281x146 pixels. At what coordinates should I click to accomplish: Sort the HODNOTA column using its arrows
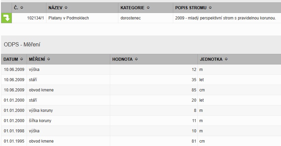(135, 59)
